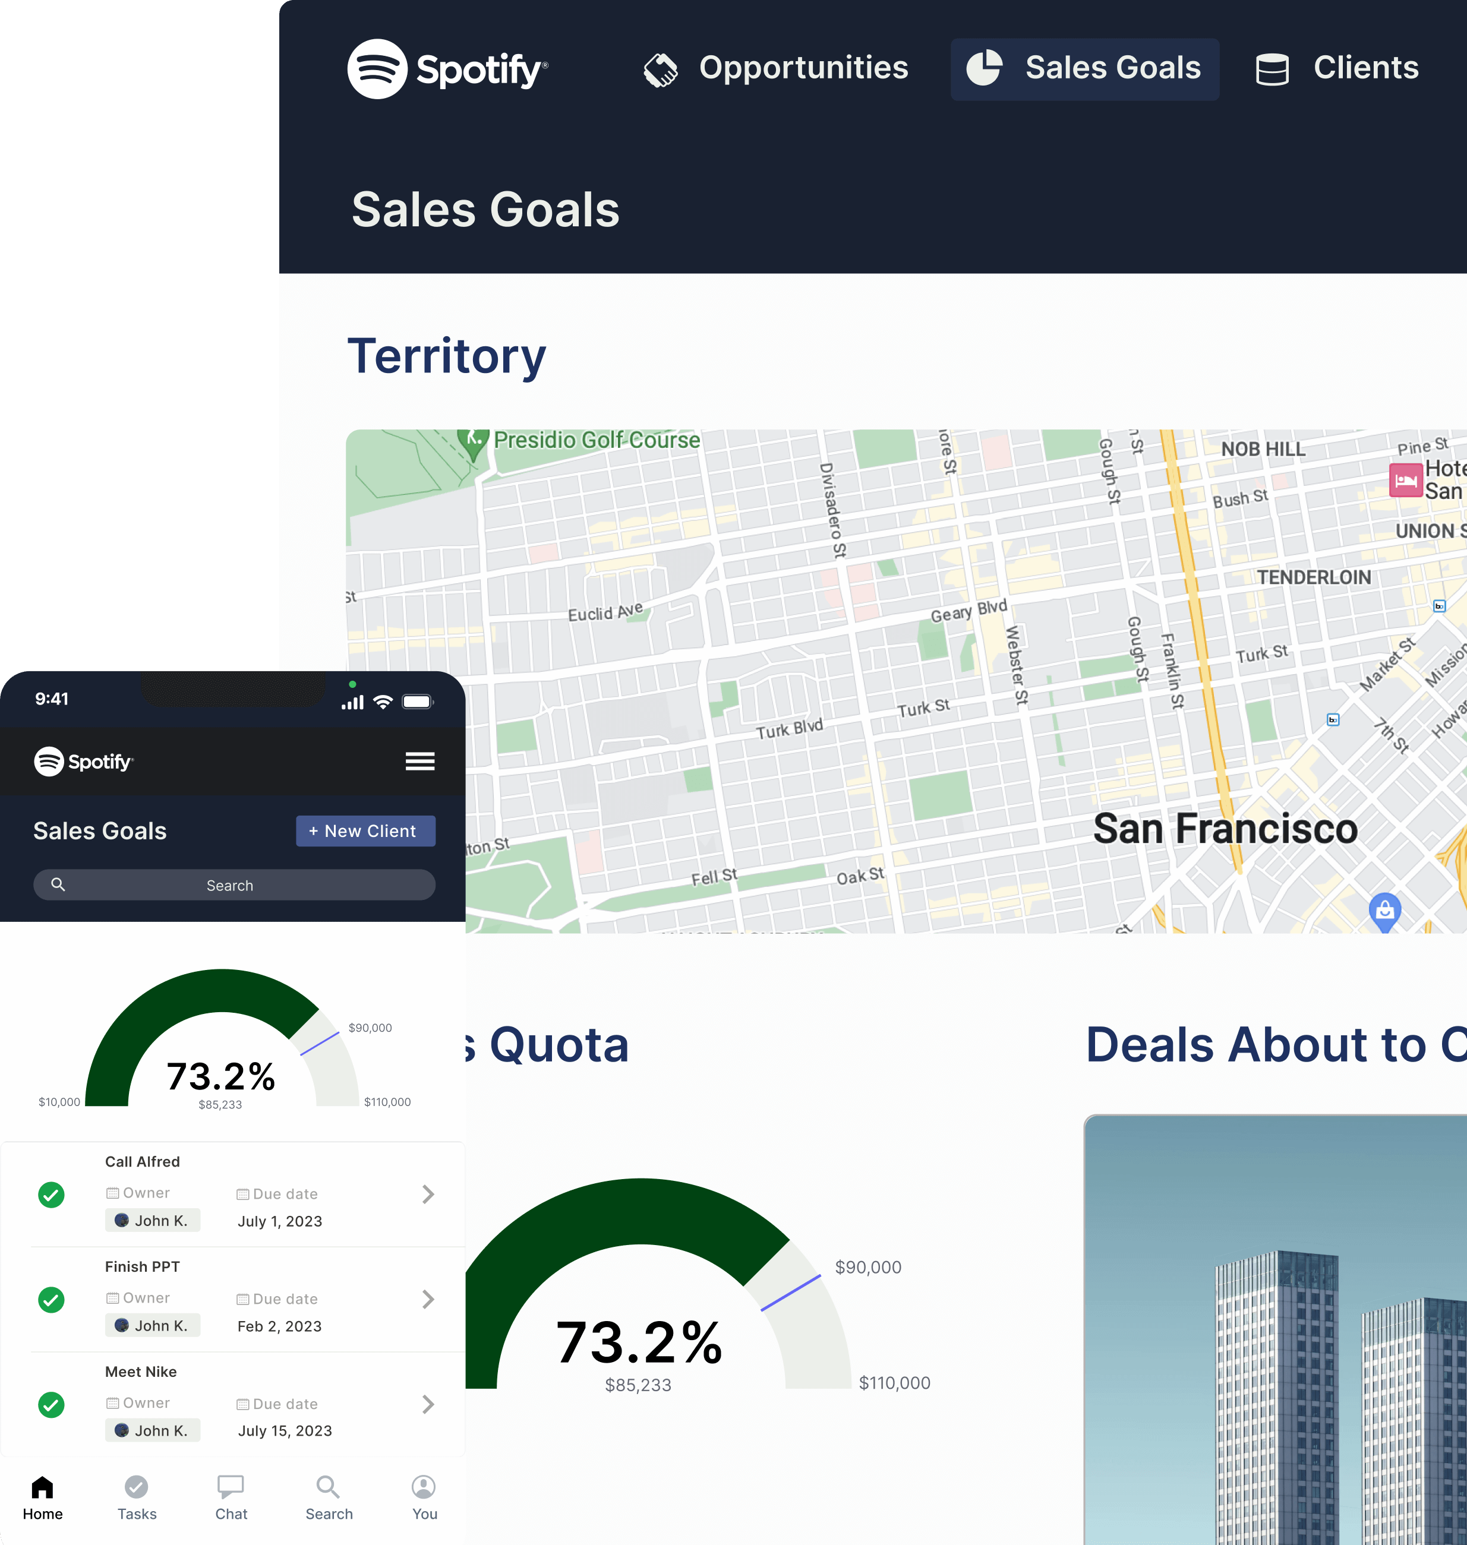
Task: Click the + New Client button
Action: point(365,831)
